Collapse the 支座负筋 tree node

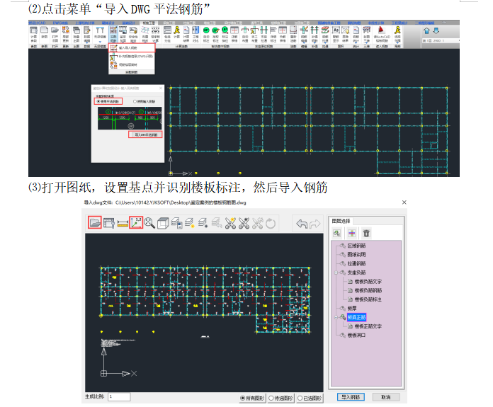336,273
